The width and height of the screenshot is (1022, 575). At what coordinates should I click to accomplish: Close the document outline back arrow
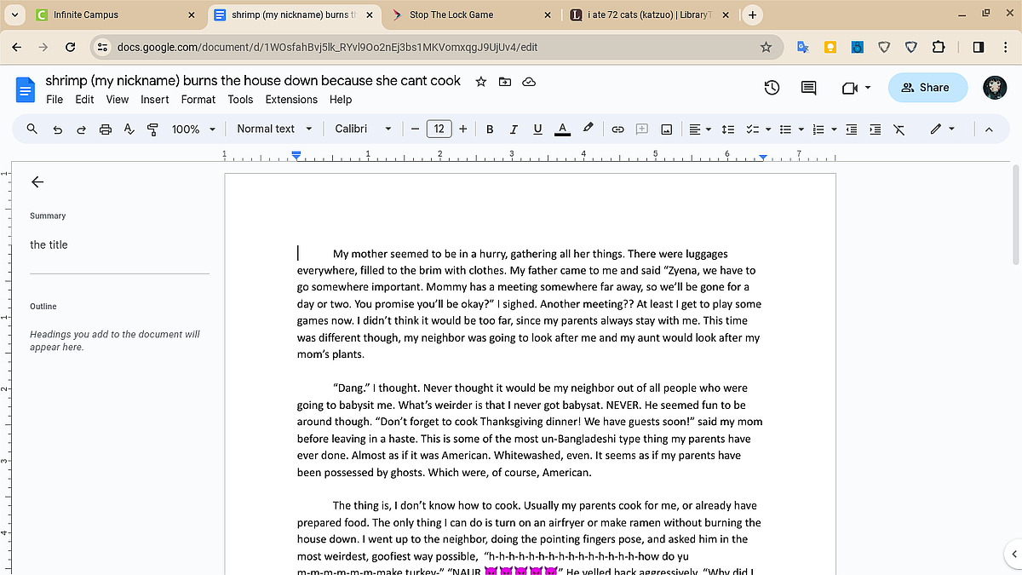point(37,181)
